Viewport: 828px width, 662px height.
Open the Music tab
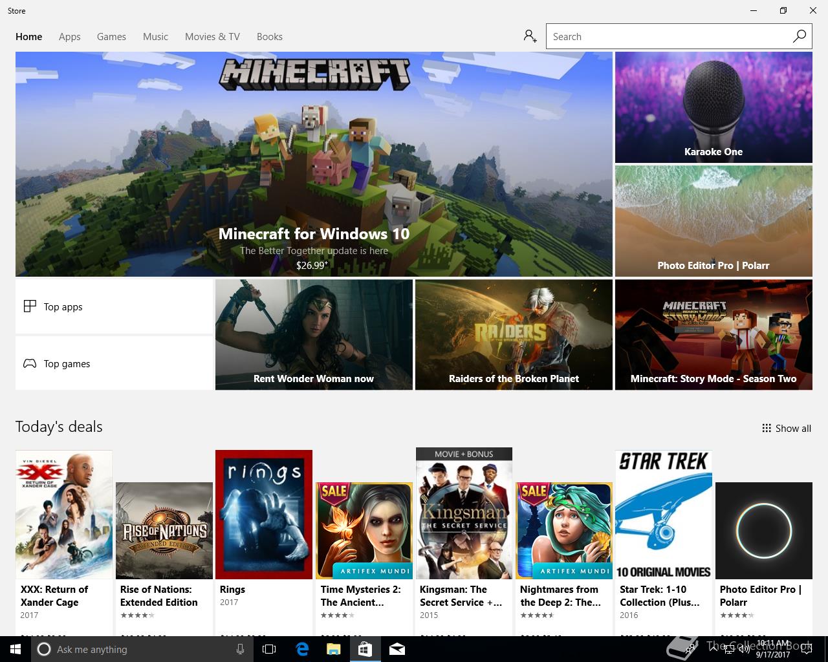pyautogui.click(x=155, y=36)
